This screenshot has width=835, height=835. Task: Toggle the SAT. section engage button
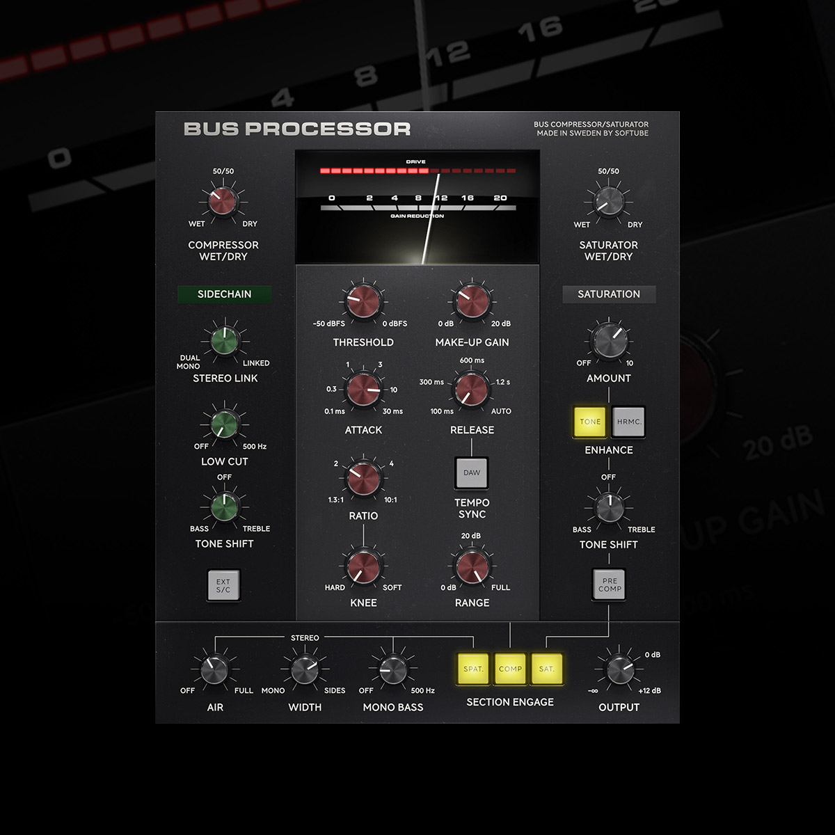point(546,669)
